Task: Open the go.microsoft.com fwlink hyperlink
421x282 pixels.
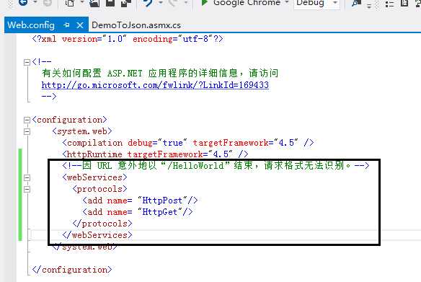Action: [155, 85]
